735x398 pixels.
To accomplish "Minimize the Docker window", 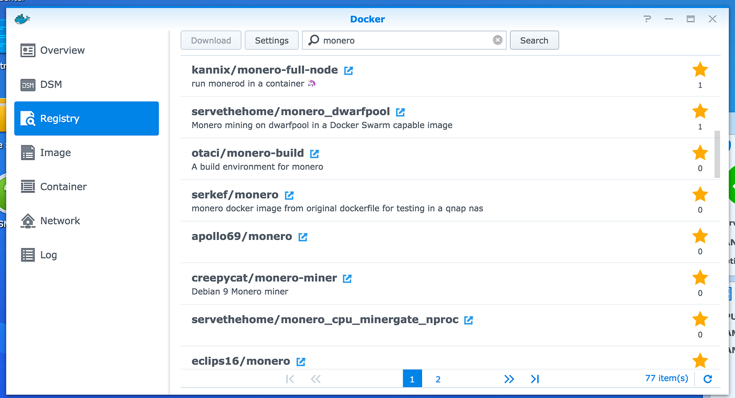I will click(669, 19).
